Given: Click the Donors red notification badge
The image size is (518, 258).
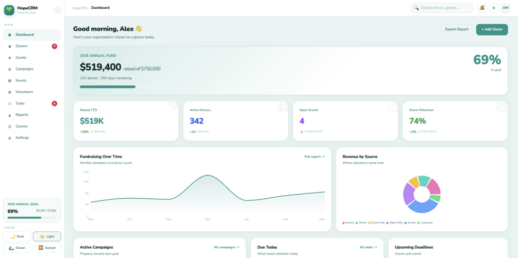Looking at the screenshot, I should point(55,46).
